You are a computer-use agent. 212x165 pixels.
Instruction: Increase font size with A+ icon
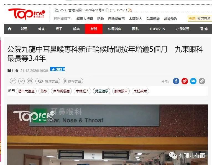[13, 81]
